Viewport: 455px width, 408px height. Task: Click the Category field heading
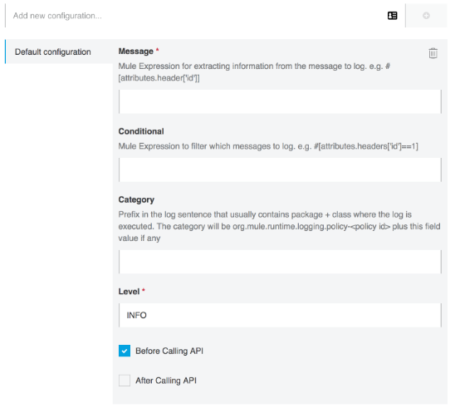point(136,199)
